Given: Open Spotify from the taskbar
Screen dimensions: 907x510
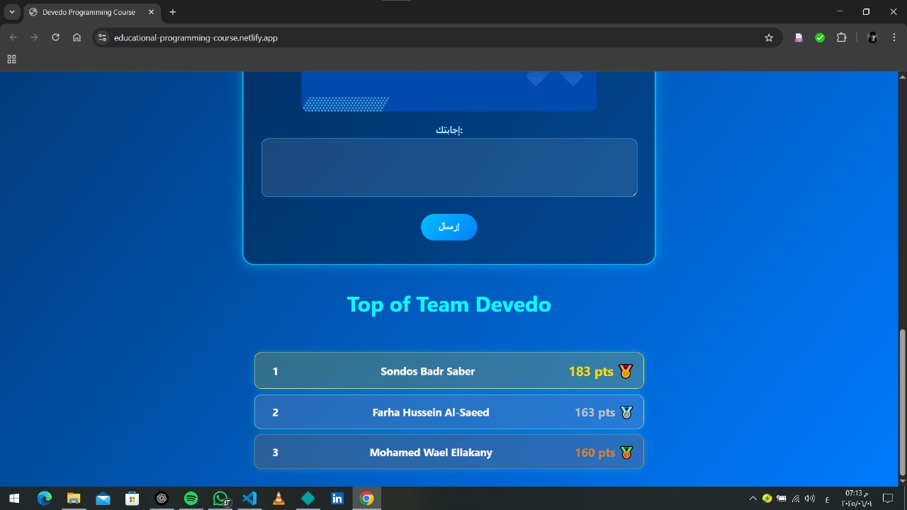Looking at the screenshot, I should pos(191,499).
